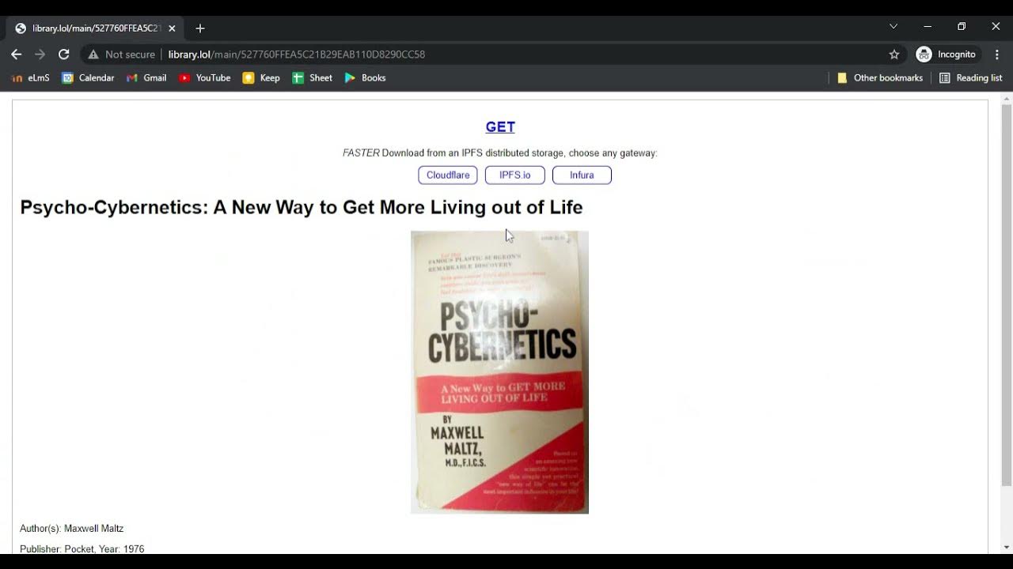Open the Incognito profile indicator
1013x569 pixels.
tap(946, 55)
